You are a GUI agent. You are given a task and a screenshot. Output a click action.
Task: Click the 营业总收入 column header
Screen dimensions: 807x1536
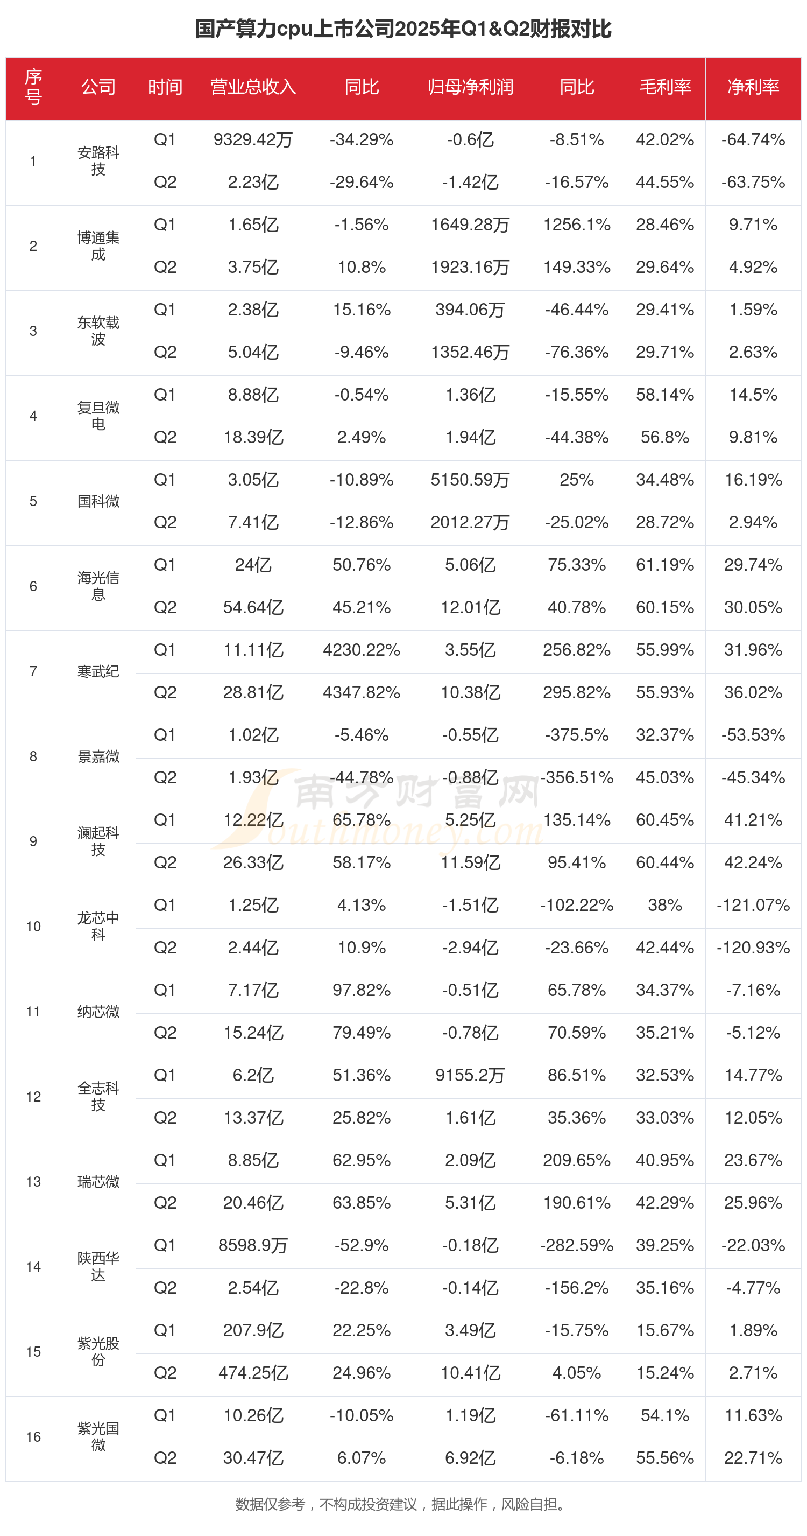pos(253,88)
